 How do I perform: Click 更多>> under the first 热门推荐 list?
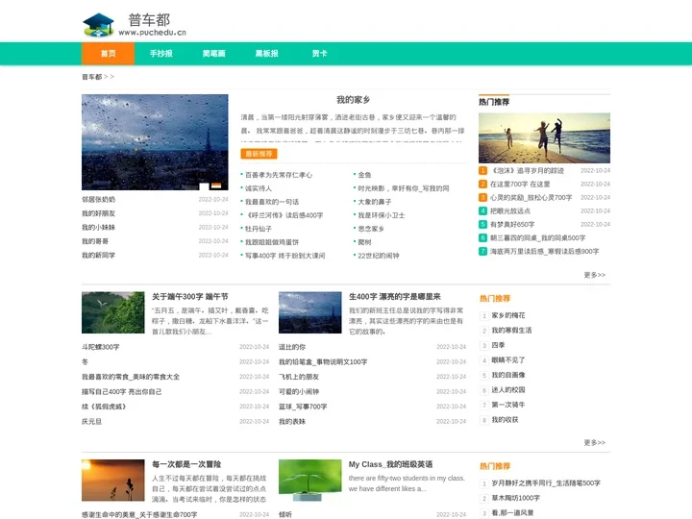[595, 275]
